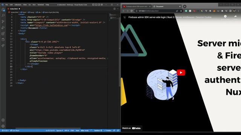Click errors and warnings status indicator

click(x=5, y=130)
